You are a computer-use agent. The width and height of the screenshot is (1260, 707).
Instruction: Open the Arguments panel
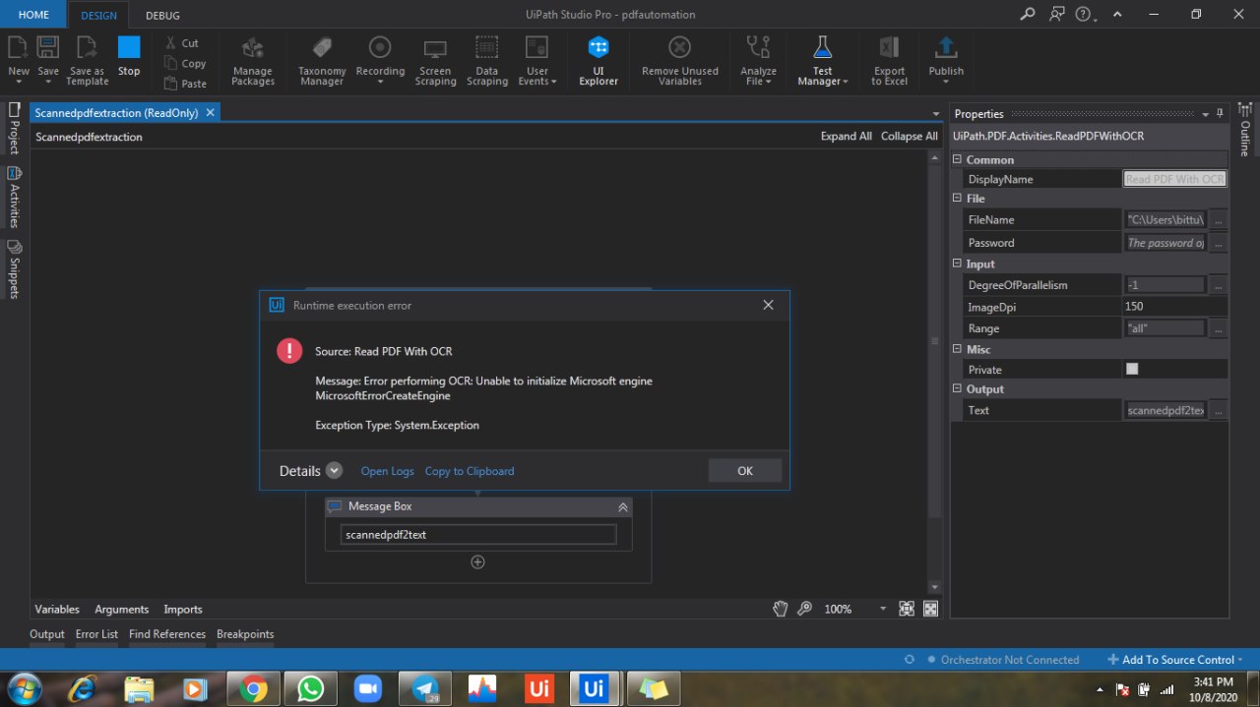click(121, 610)
